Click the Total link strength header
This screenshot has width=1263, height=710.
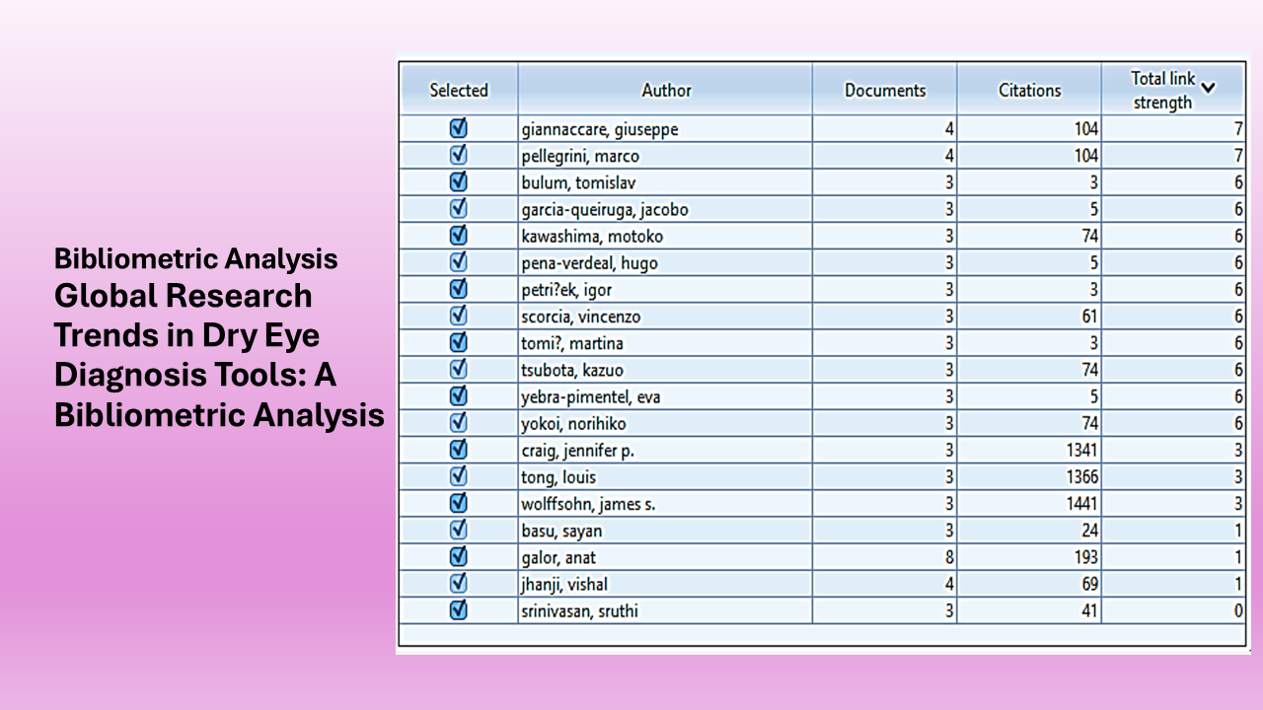click(x=1162, y=91)
